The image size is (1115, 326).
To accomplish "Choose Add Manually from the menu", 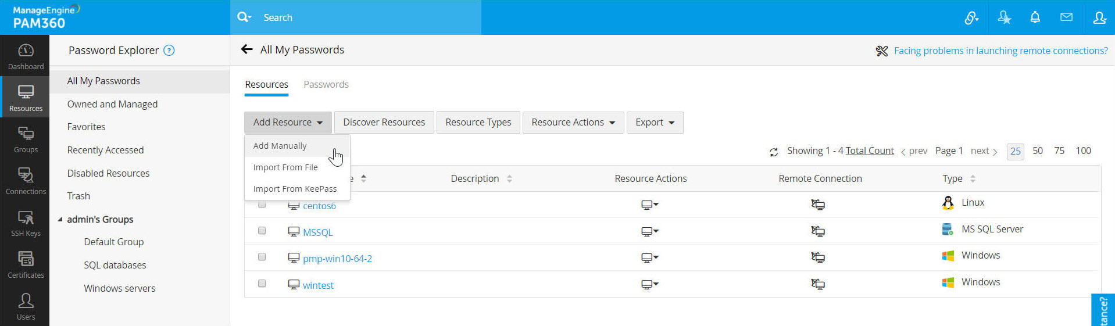I will click(280, 146).
